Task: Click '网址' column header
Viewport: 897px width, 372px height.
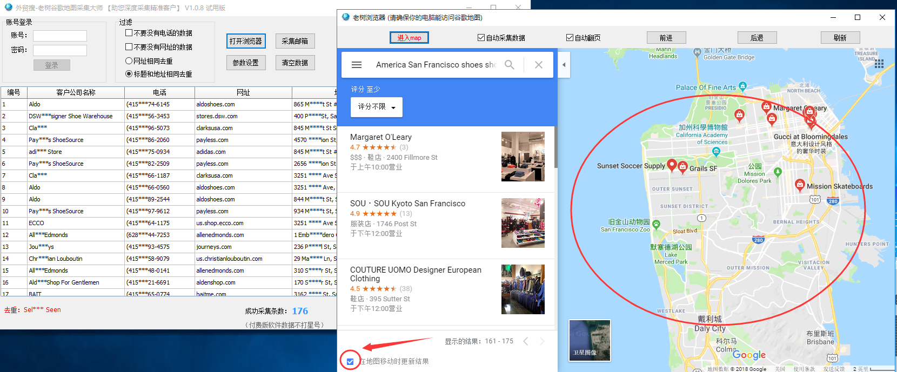Action: pos(243,92)
